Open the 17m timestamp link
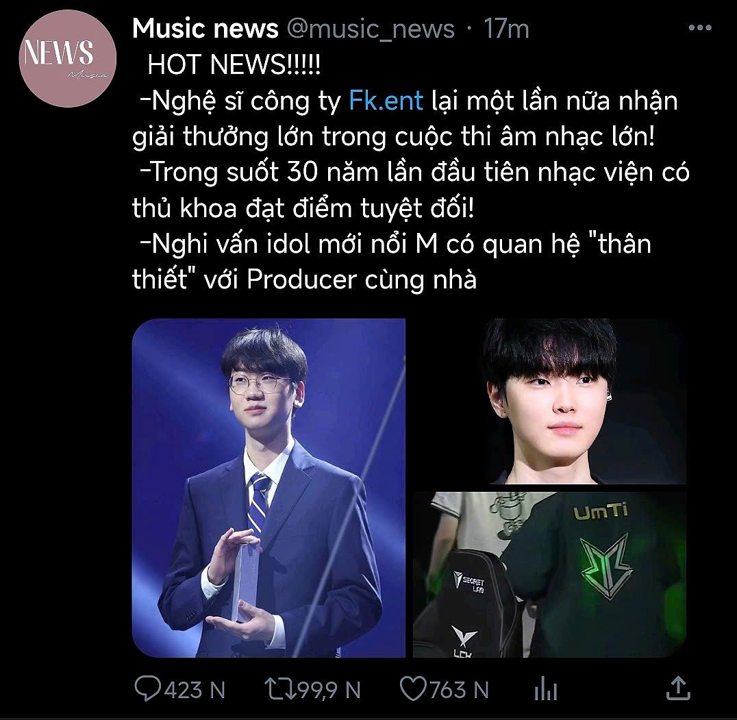Screen dimensions: 737x720 click(506, 29)
